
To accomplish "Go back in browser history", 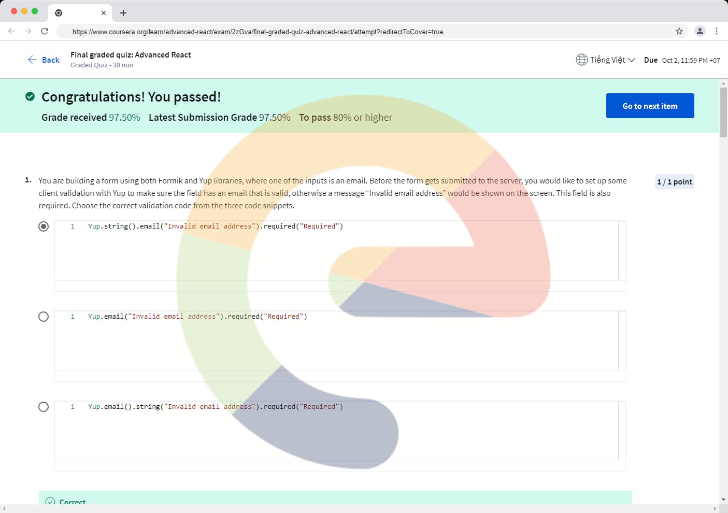I will (x=11, y=31).
